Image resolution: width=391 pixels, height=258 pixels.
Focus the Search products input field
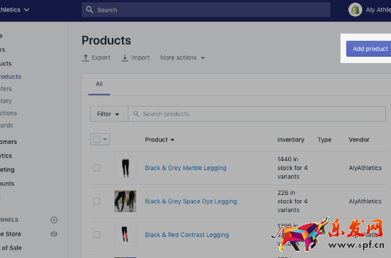click(256, 114)
